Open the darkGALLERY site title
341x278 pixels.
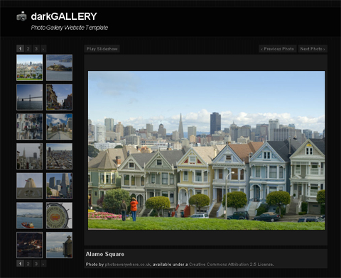[64, 16]
